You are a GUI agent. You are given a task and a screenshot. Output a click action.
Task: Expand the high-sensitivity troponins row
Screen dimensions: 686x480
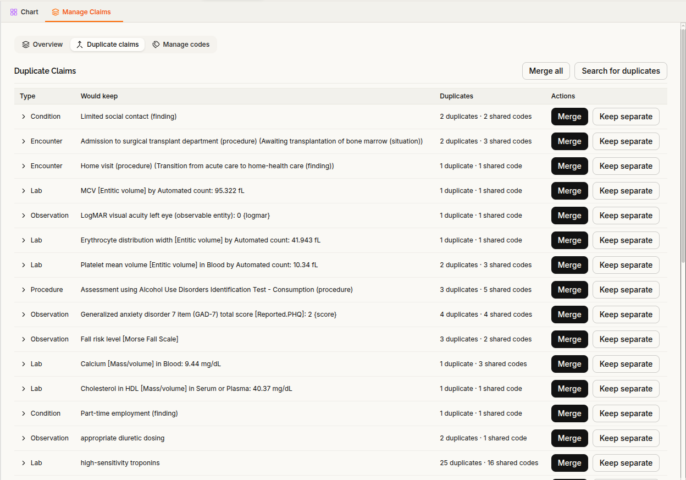point(24,463)
